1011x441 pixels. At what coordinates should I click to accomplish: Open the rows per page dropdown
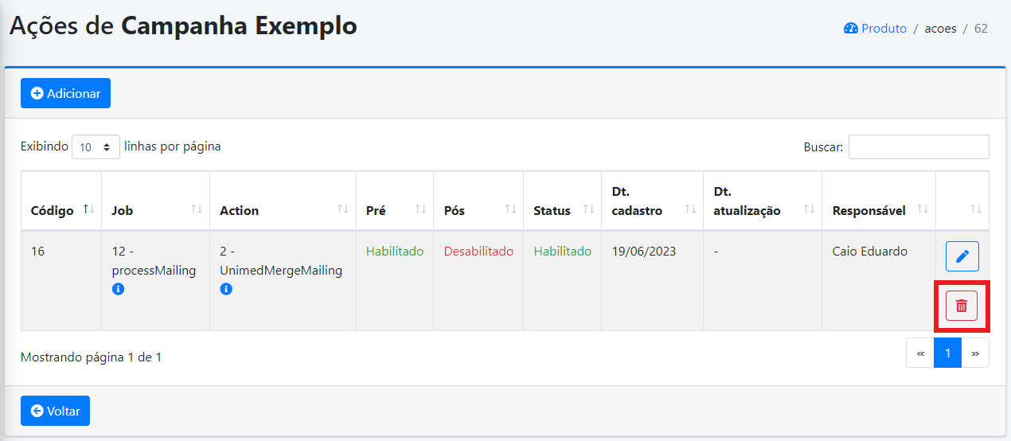click(x=96, y=147)
